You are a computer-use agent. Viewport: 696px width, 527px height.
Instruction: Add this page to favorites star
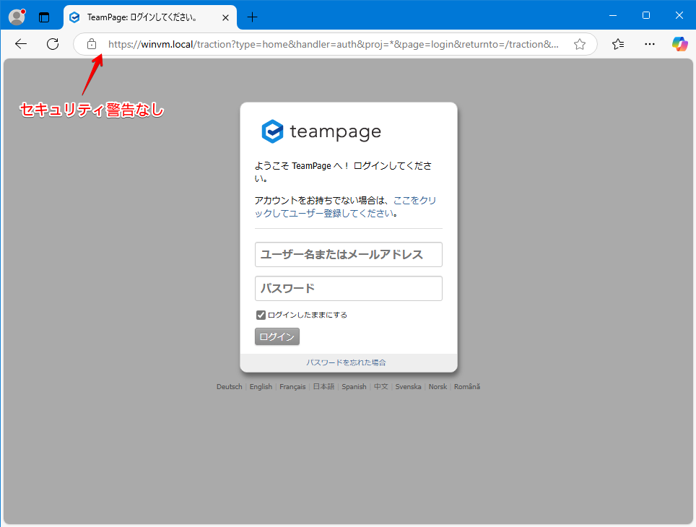click(x=579, y=44)
